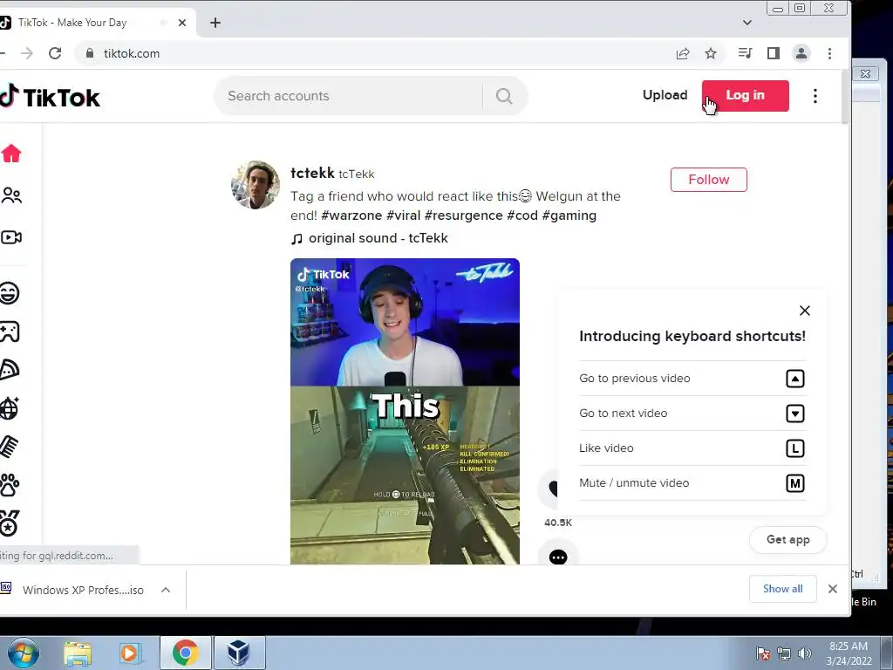Bookmark this tab with star icon

point(710,53)
